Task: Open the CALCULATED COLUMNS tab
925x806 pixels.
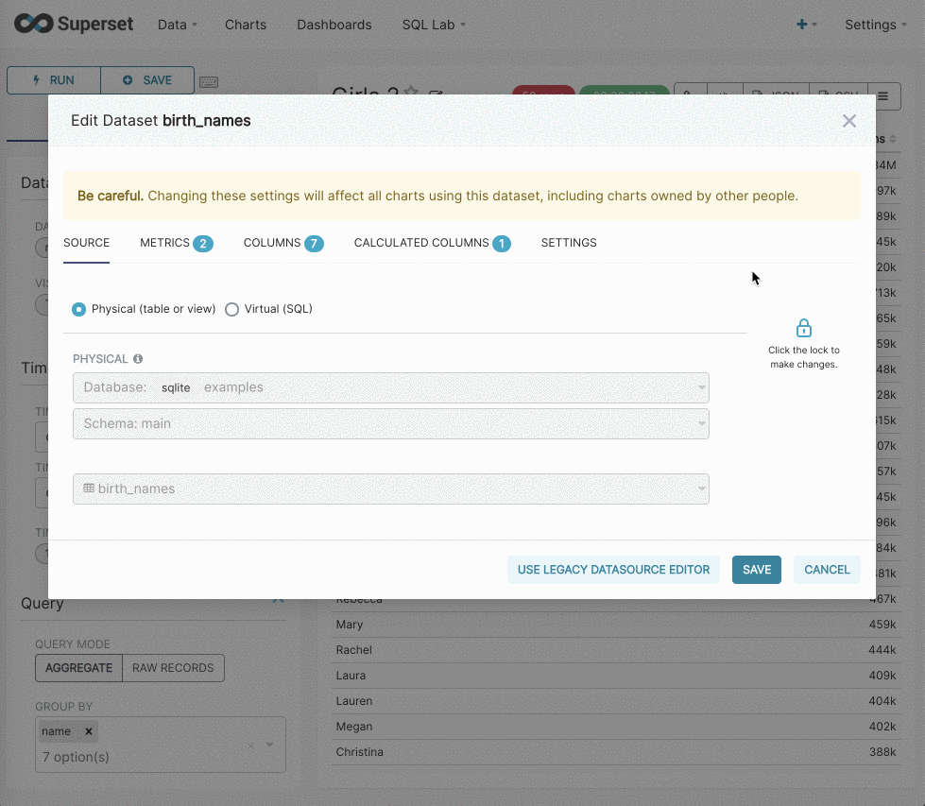Action: 432,243
